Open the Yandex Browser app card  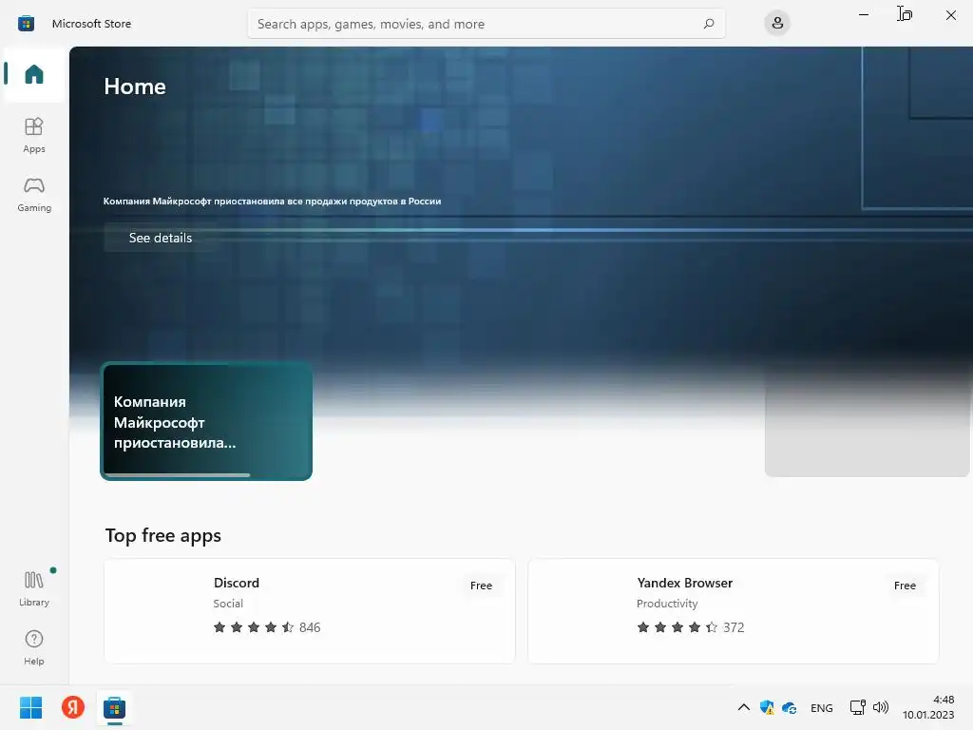click(x=734, y=611)
